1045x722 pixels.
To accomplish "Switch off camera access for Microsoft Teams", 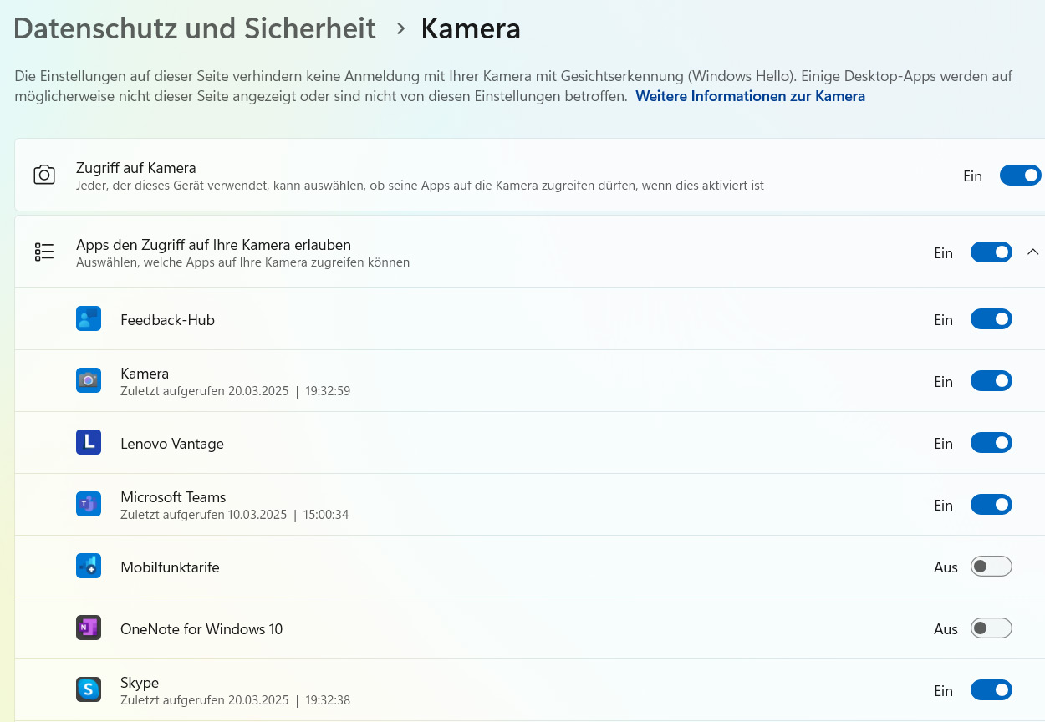I will [991, 505].
